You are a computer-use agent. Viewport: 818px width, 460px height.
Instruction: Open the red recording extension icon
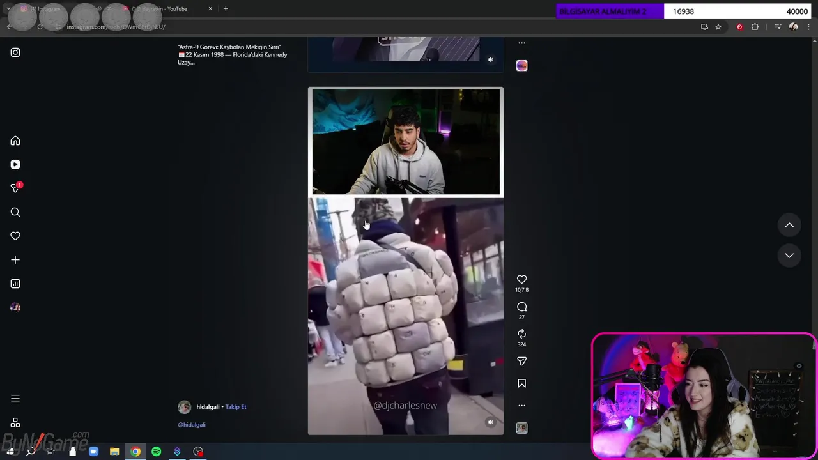(x=739, y=27)
